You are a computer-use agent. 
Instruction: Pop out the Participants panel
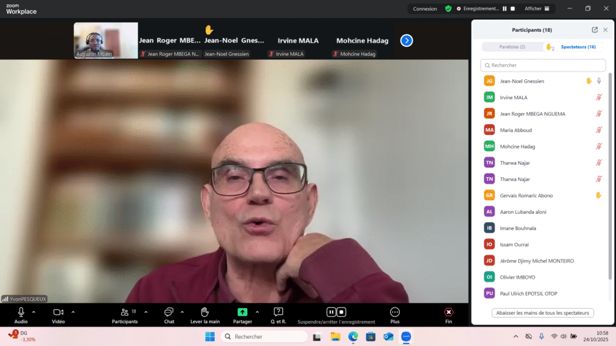click(x=594, y=30)
